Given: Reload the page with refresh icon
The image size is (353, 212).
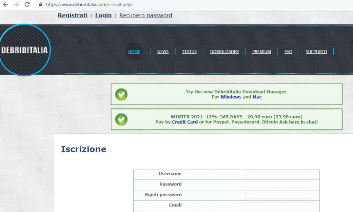Looking at the screenshot, I should pyautogui.click(x=27, y=4).
